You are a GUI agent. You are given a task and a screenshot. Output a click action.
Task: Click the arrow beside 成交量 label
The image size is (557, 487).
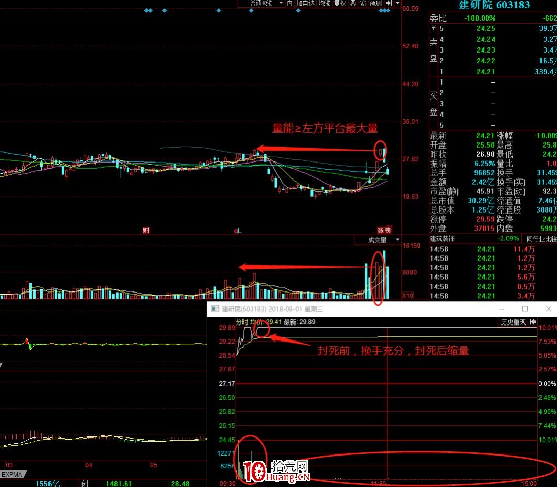pos(397,240)
